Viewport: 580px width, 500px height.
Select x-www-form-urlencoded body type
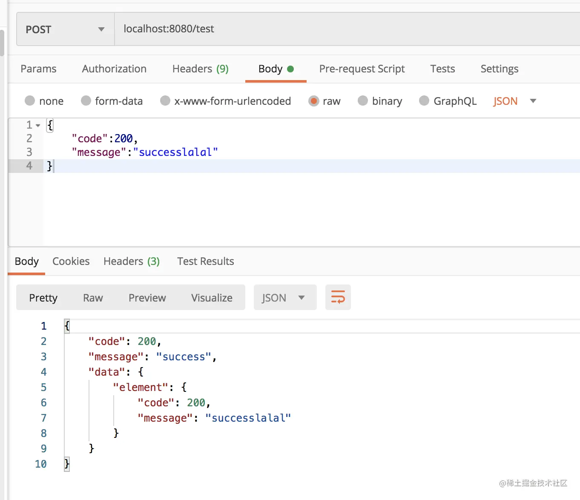[165, 101]
